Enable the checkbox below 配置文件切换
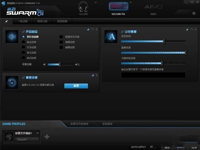The height and width of the screenshot is (150, 200). (61, 42)
